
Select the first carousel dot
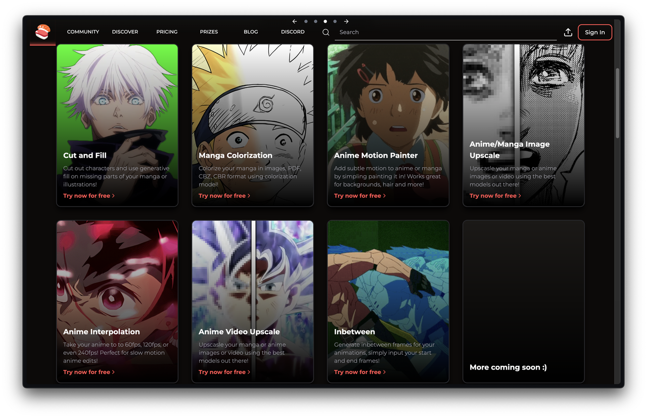[x=306, y=22]
